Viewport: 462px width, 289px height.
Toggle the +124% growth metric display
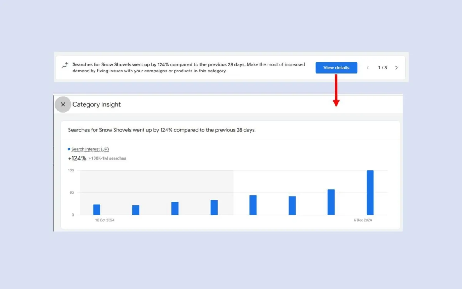click(x=77, y=158)
